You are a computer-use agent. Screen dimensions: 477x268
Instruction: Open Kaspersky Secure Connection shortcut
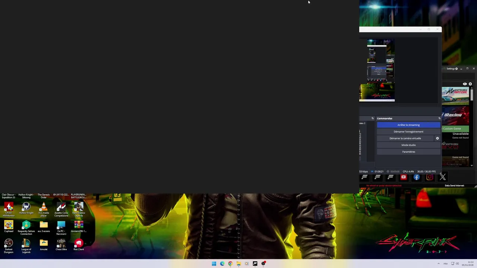point(26,228)
